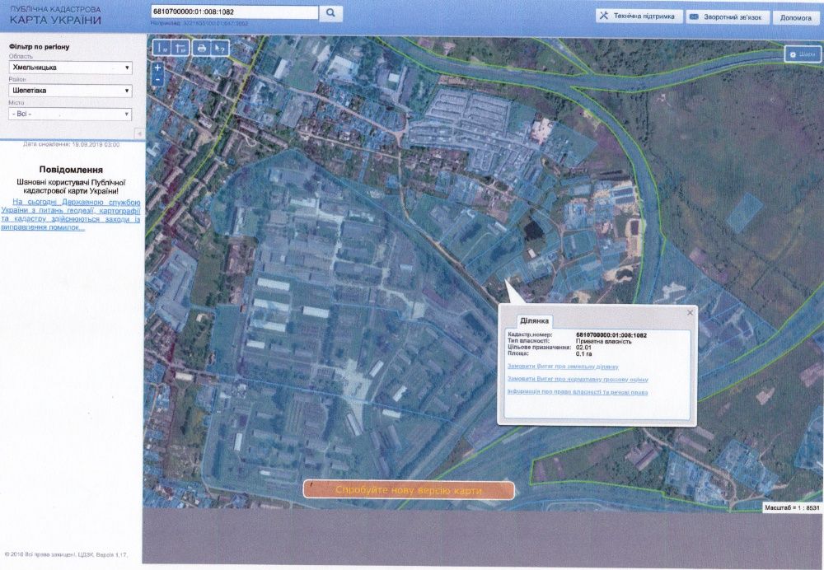Click the Повідомлення heading
The image size is (824, 570).
click(71, 170)
